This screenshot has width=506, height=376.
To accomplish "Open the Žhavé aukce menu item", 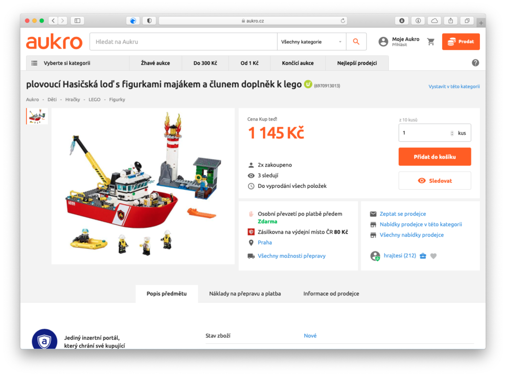I will (155, 63).
